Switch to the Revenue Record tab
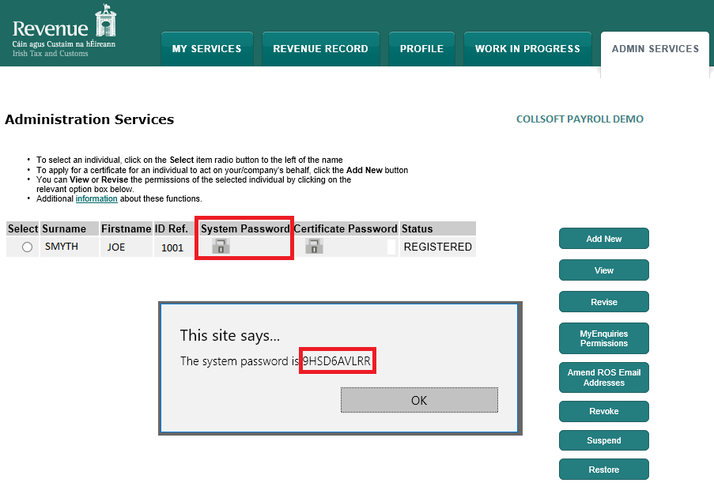714x483 pixels. (x=320, y=49)
